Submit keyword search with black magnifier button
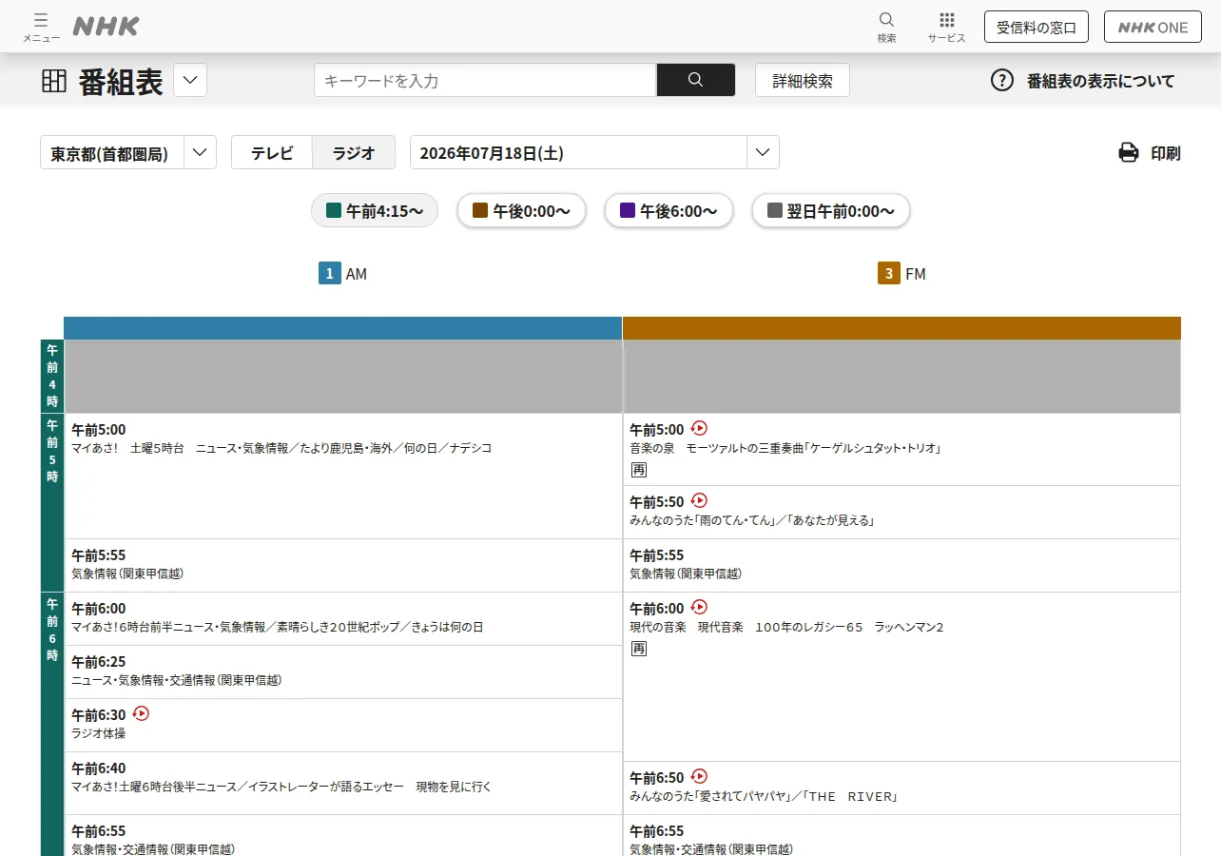1221x856 pixels. [x=696, y=80]
